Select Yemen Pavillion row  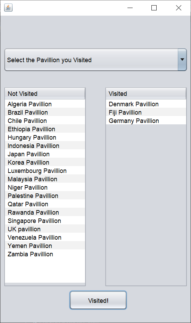coord(45,246)
